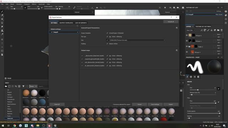Click the pause rendering icon in viewport toolbar
This screenshot has height=128, width=228.
tap(165, 7)
